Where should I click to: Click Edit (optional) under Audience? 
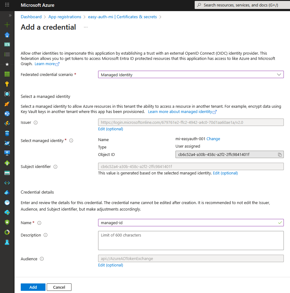pos(110,265)
